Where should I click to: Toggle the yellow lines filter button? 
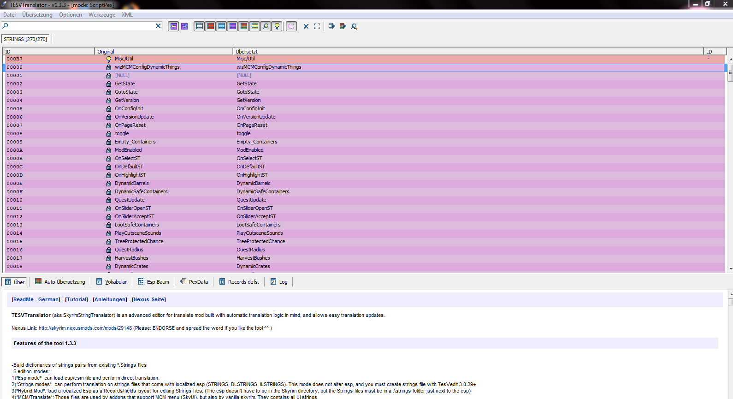(254, 26)
